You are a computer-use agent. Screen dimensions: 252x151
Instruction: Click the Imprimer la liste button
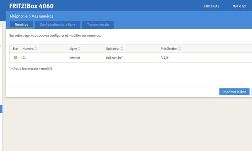tap(234, 92)
